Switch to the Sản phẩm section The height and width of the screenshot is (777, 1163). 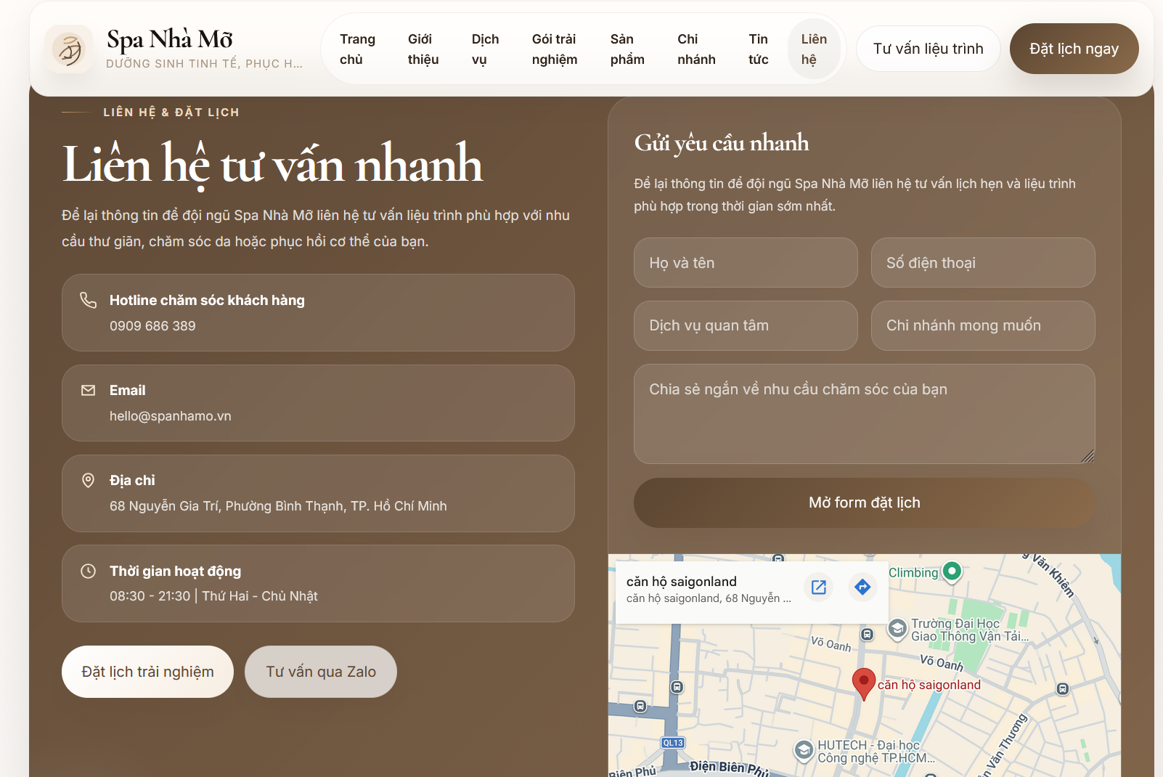coord(627,49)
